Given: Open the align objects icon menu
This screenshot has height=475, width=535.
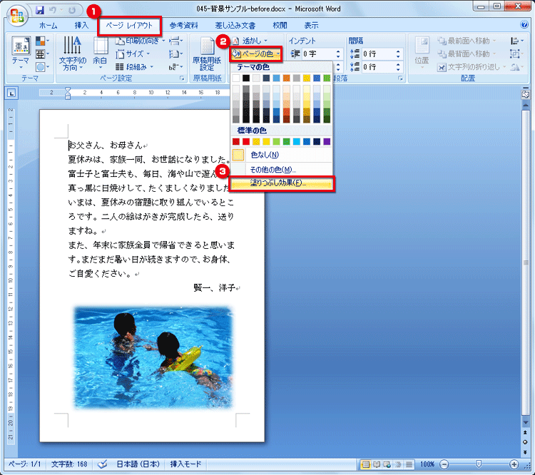Looking at the screenshot, I should 516,41.
